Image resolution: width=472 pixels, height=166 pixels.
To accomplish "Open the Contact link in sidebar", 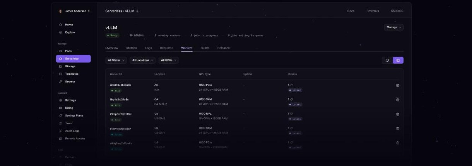I will click(x=70, y=157).
